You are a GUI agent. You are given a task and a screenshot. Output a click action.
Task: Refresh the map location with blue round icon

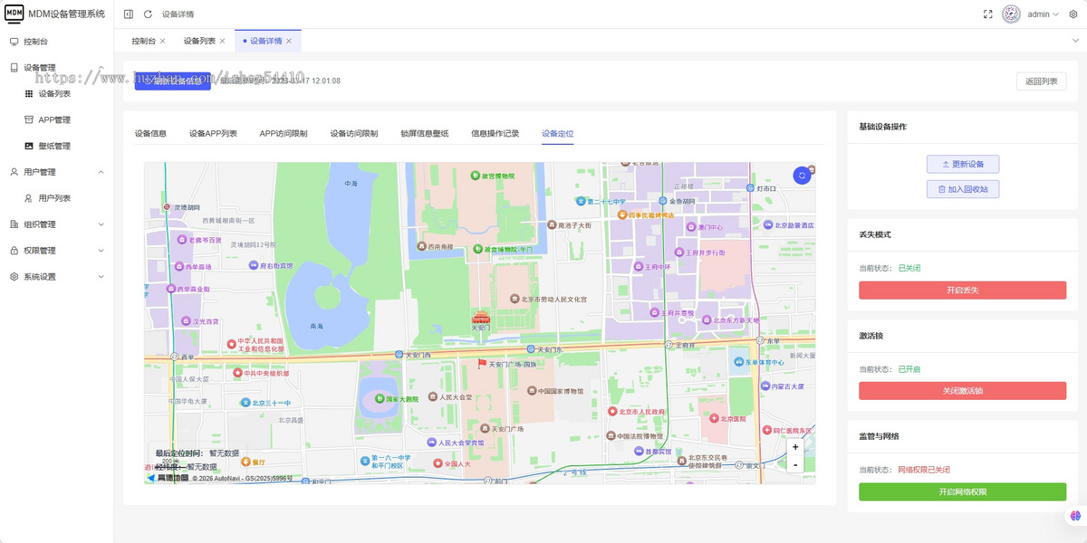point(802,176)
